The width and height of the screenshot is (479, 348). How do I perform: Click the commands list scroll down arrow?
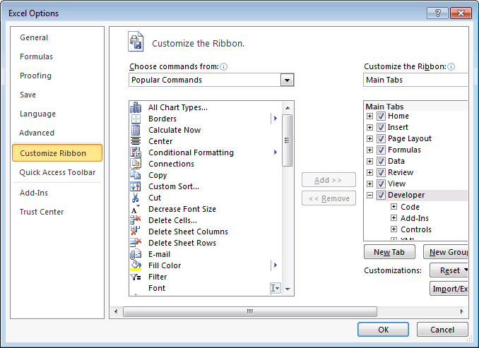tap(288, 289)
